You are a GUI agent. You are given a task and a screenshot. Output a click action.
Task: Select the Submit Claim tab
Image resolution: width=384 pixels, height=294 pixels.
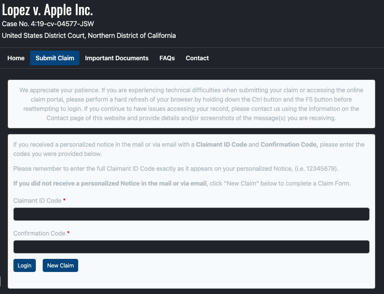point(55,58)
